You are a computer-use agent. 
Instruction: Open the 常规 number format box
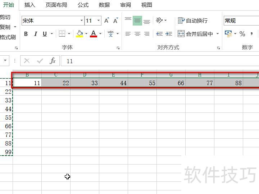click(241, 20)
